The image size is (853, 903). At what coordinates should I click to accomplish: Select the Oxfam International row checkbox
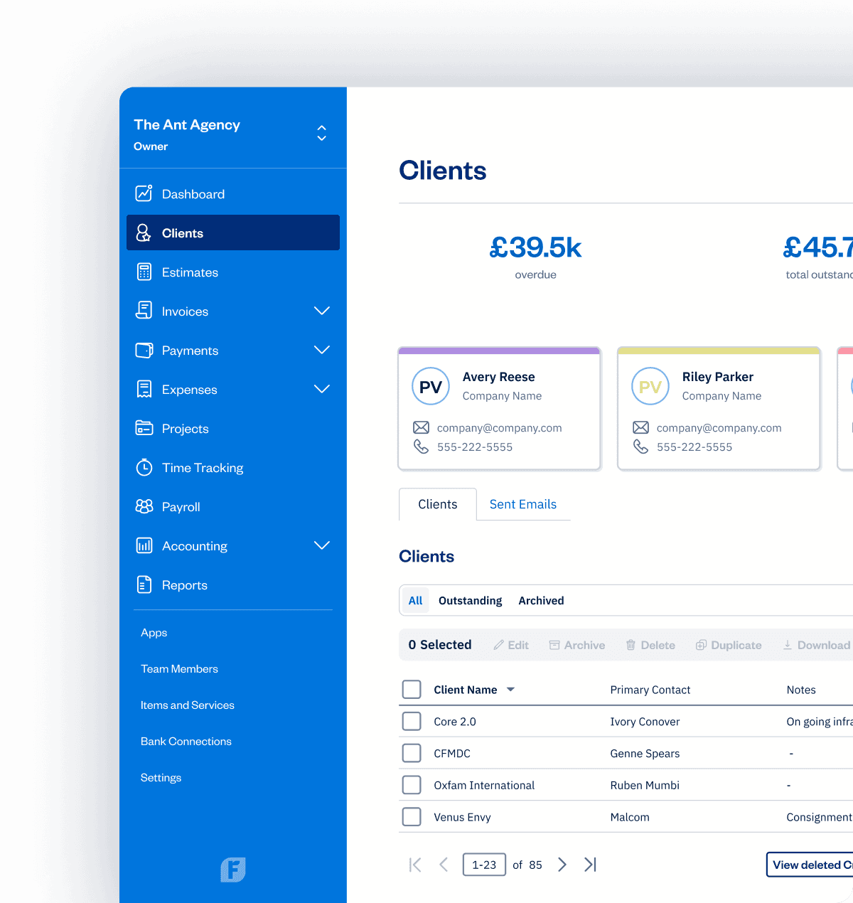[x=412, y=785]
